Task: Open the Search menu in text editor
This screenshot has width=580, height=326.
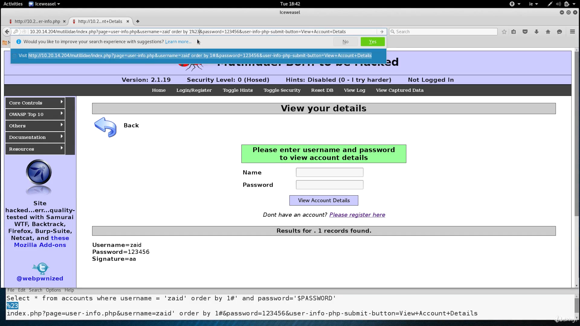Action: point(36,290)
